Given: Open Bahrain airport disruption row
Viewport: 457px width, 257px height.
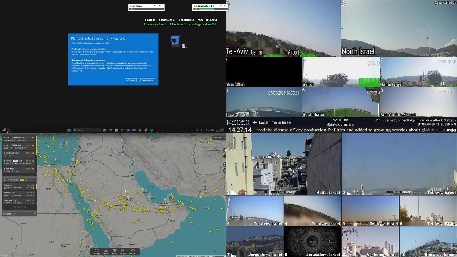Looking at the screenshot, I should point(19,194).
